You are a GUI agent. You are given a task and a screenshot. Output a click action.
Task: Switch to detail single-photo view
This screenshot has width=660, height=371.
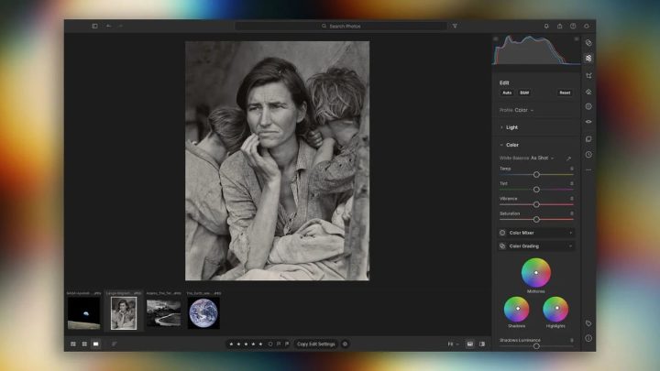96,344
